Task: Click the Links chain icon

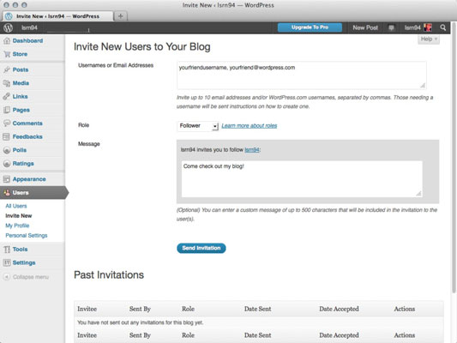Action: (x=7, y=96)
